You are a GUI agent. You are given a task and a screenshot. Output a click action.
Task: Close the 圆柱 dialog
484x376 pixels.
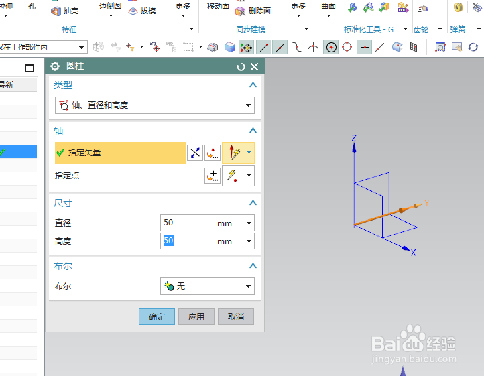click(x=254, y=66)
